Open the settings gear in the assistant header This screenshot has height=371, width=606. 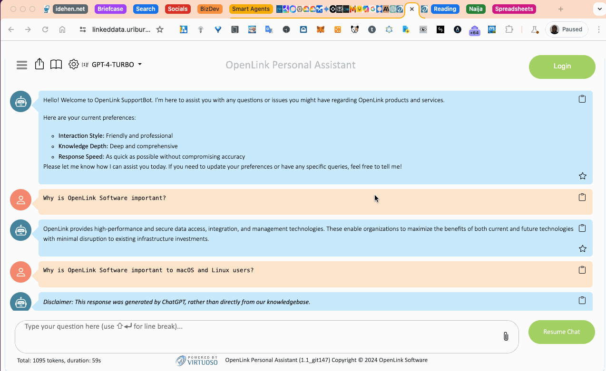73,64
